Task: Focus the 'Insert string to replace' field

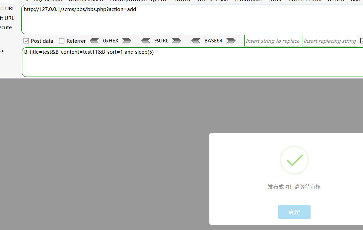Action: pos(272,41)
